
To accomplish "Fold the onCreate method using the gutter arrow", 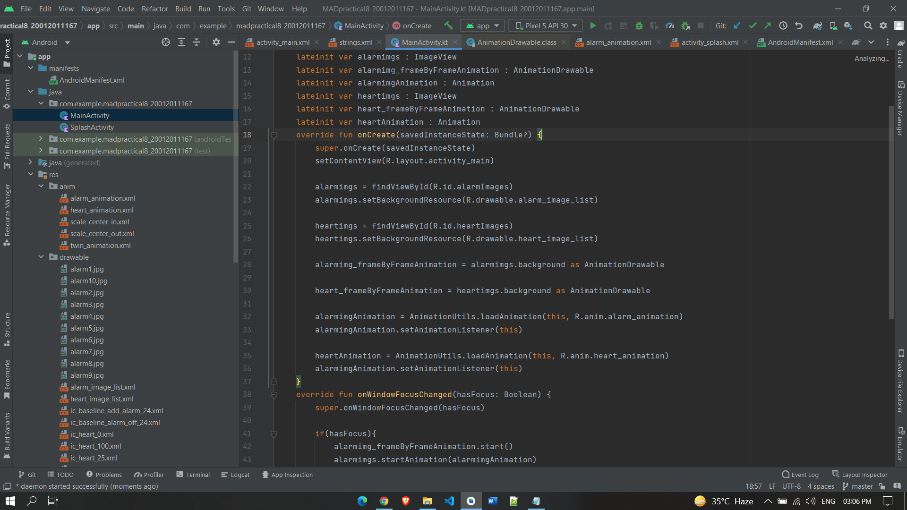I will tap(274, 135).
